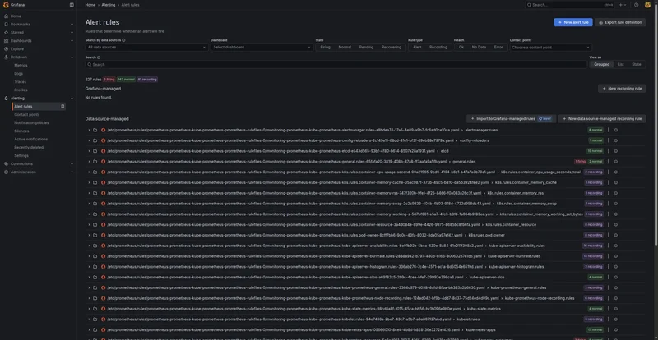
Task: Click Prometheus icon on alertmanager.rules row
Action: point(104,130)
